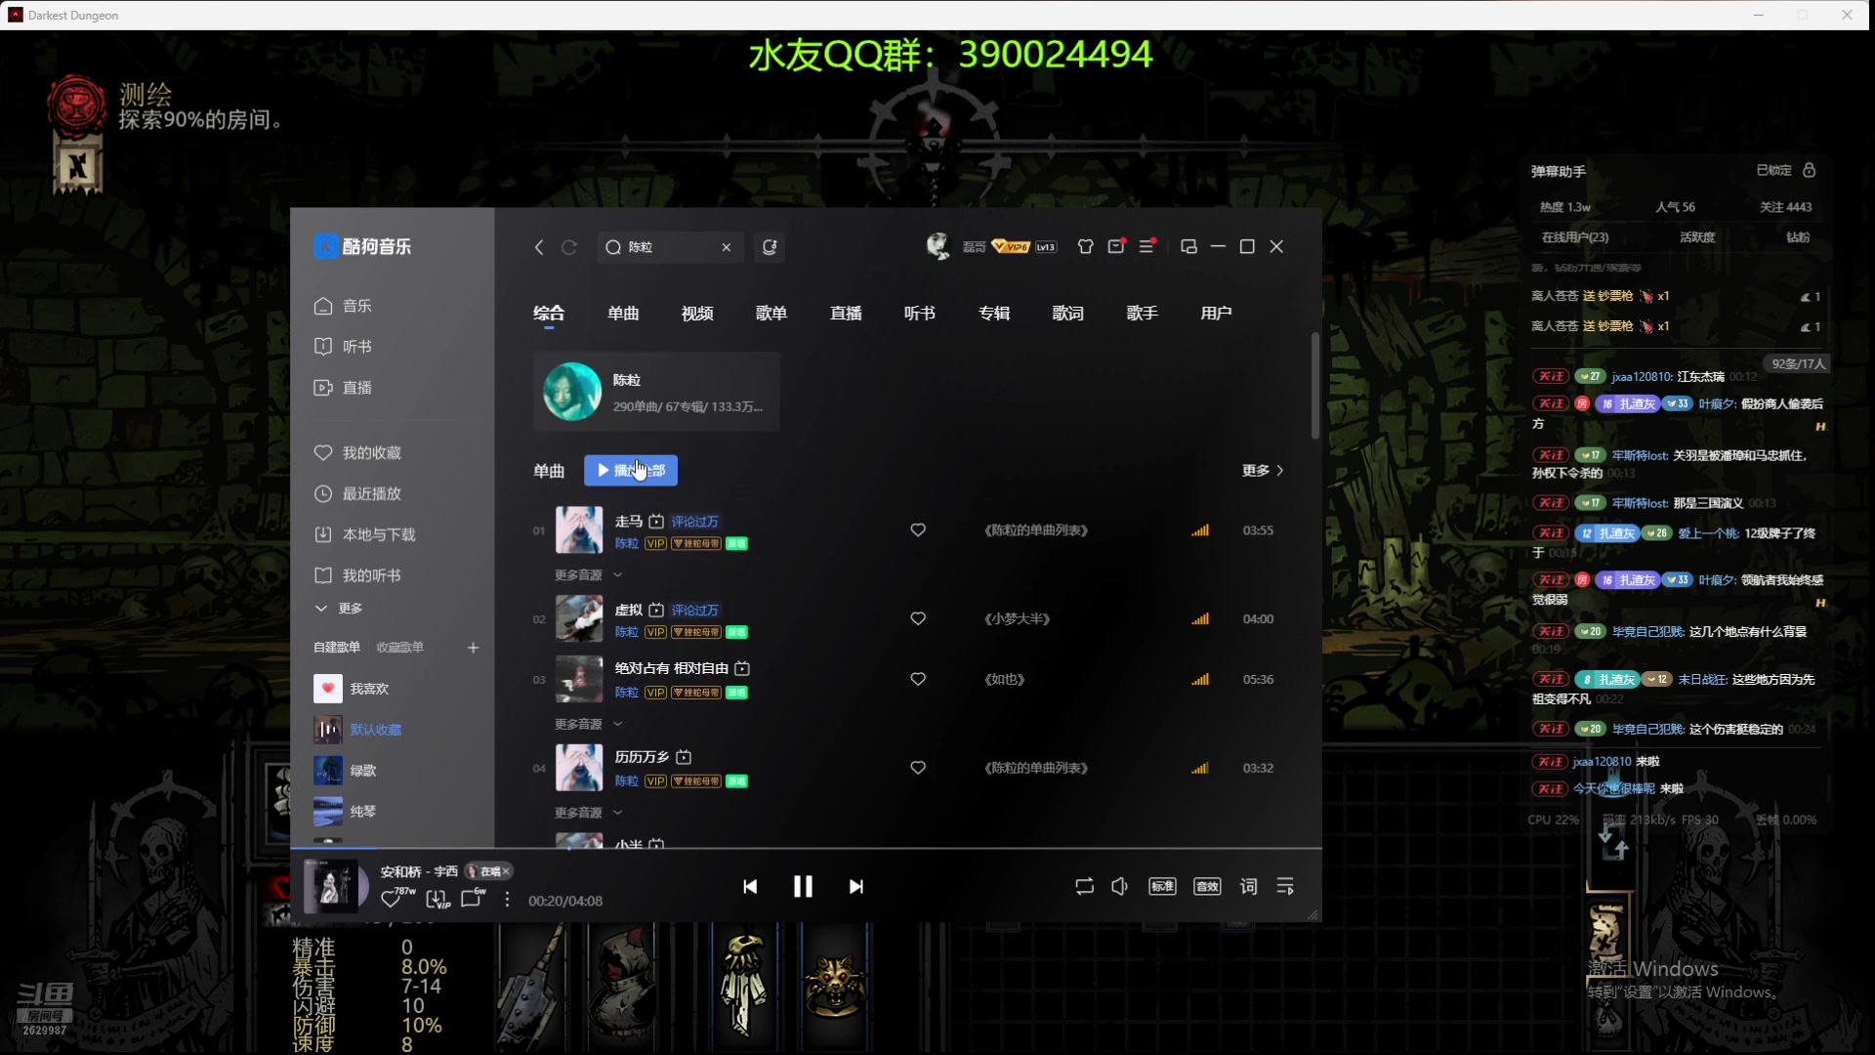Skip to the next track
Screen dimensions: 1875x1055
pyautogui.click(x=856, y=886)
